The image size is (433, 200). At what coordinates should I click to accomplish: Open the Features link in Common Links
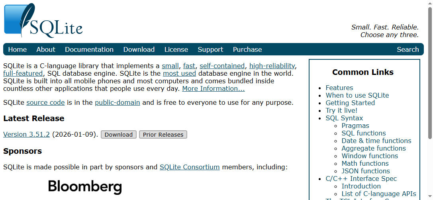(339, 88)
